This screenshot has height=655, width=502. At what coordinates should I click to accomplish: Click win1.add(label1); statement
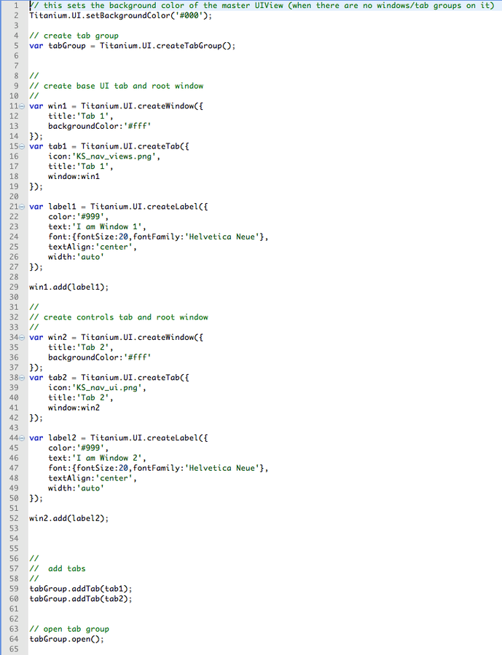[68, 287]
